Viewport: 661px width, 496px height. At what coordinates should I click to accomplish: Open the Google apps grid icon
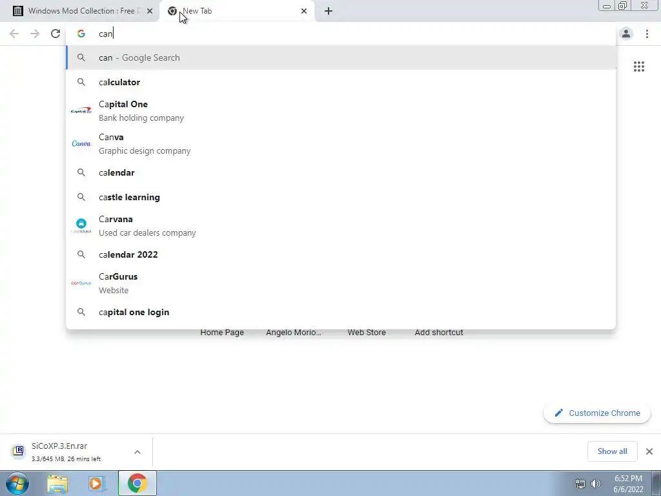638,67
